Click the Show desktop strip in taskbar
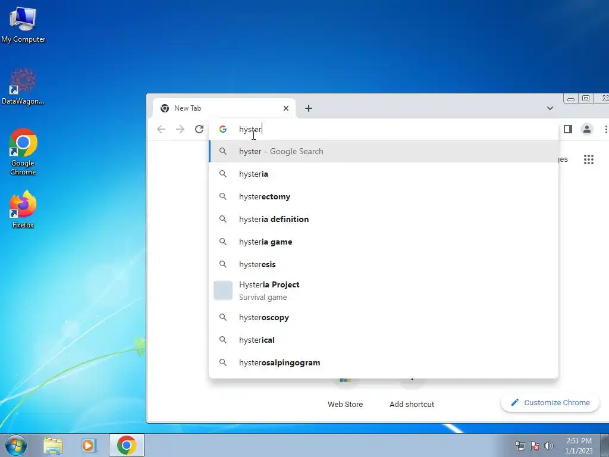Image resolution: width=609 pixels, height=457 pixels. coord(605,445)
